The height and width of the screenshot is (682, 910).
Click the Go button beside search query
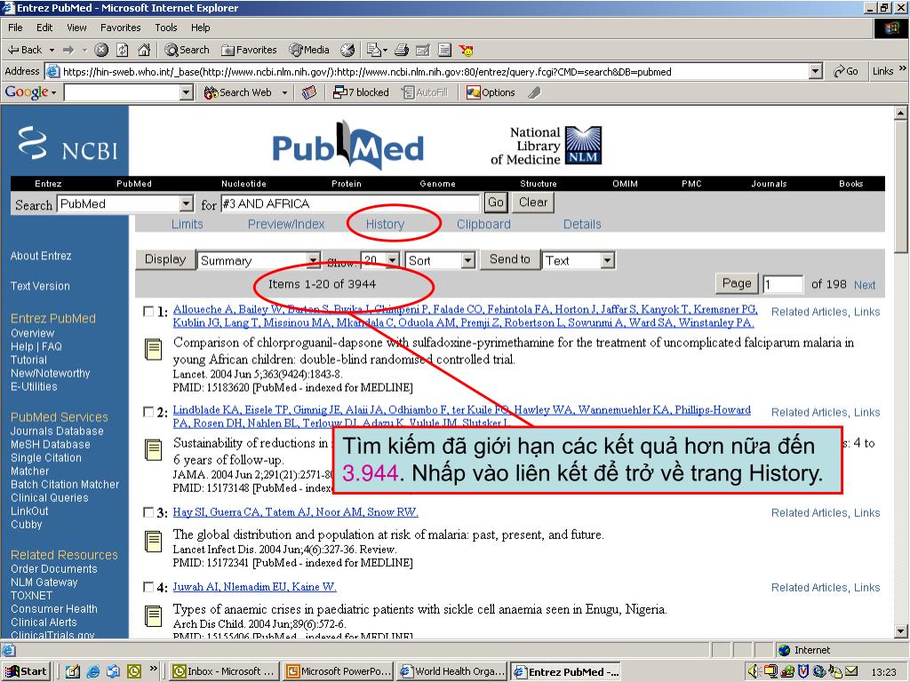pos(496,202)
